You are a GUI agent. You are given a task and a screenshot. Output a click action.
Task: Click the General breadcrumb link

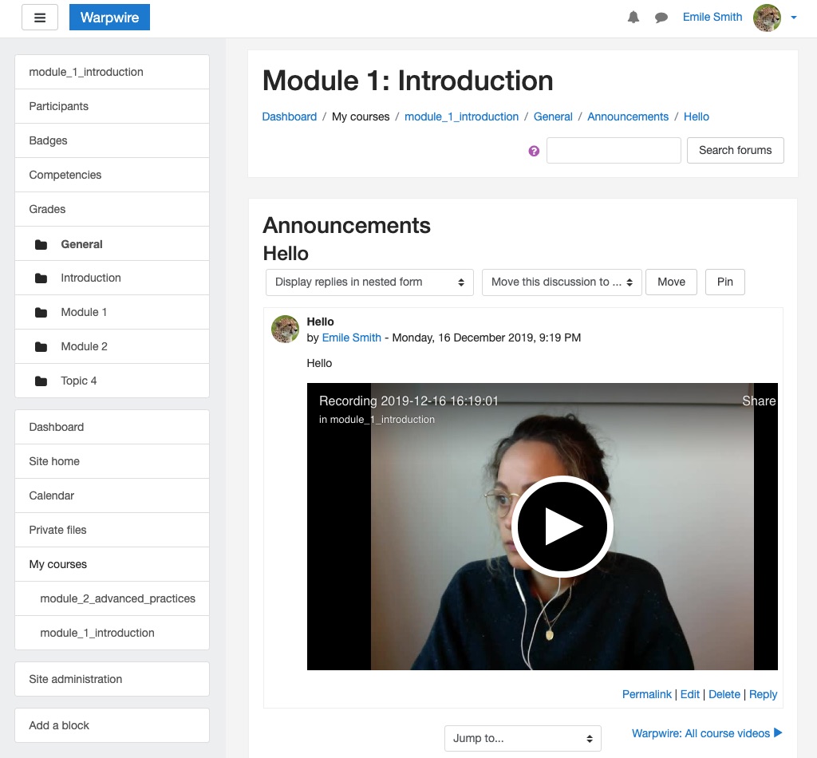tap(553, 116)
